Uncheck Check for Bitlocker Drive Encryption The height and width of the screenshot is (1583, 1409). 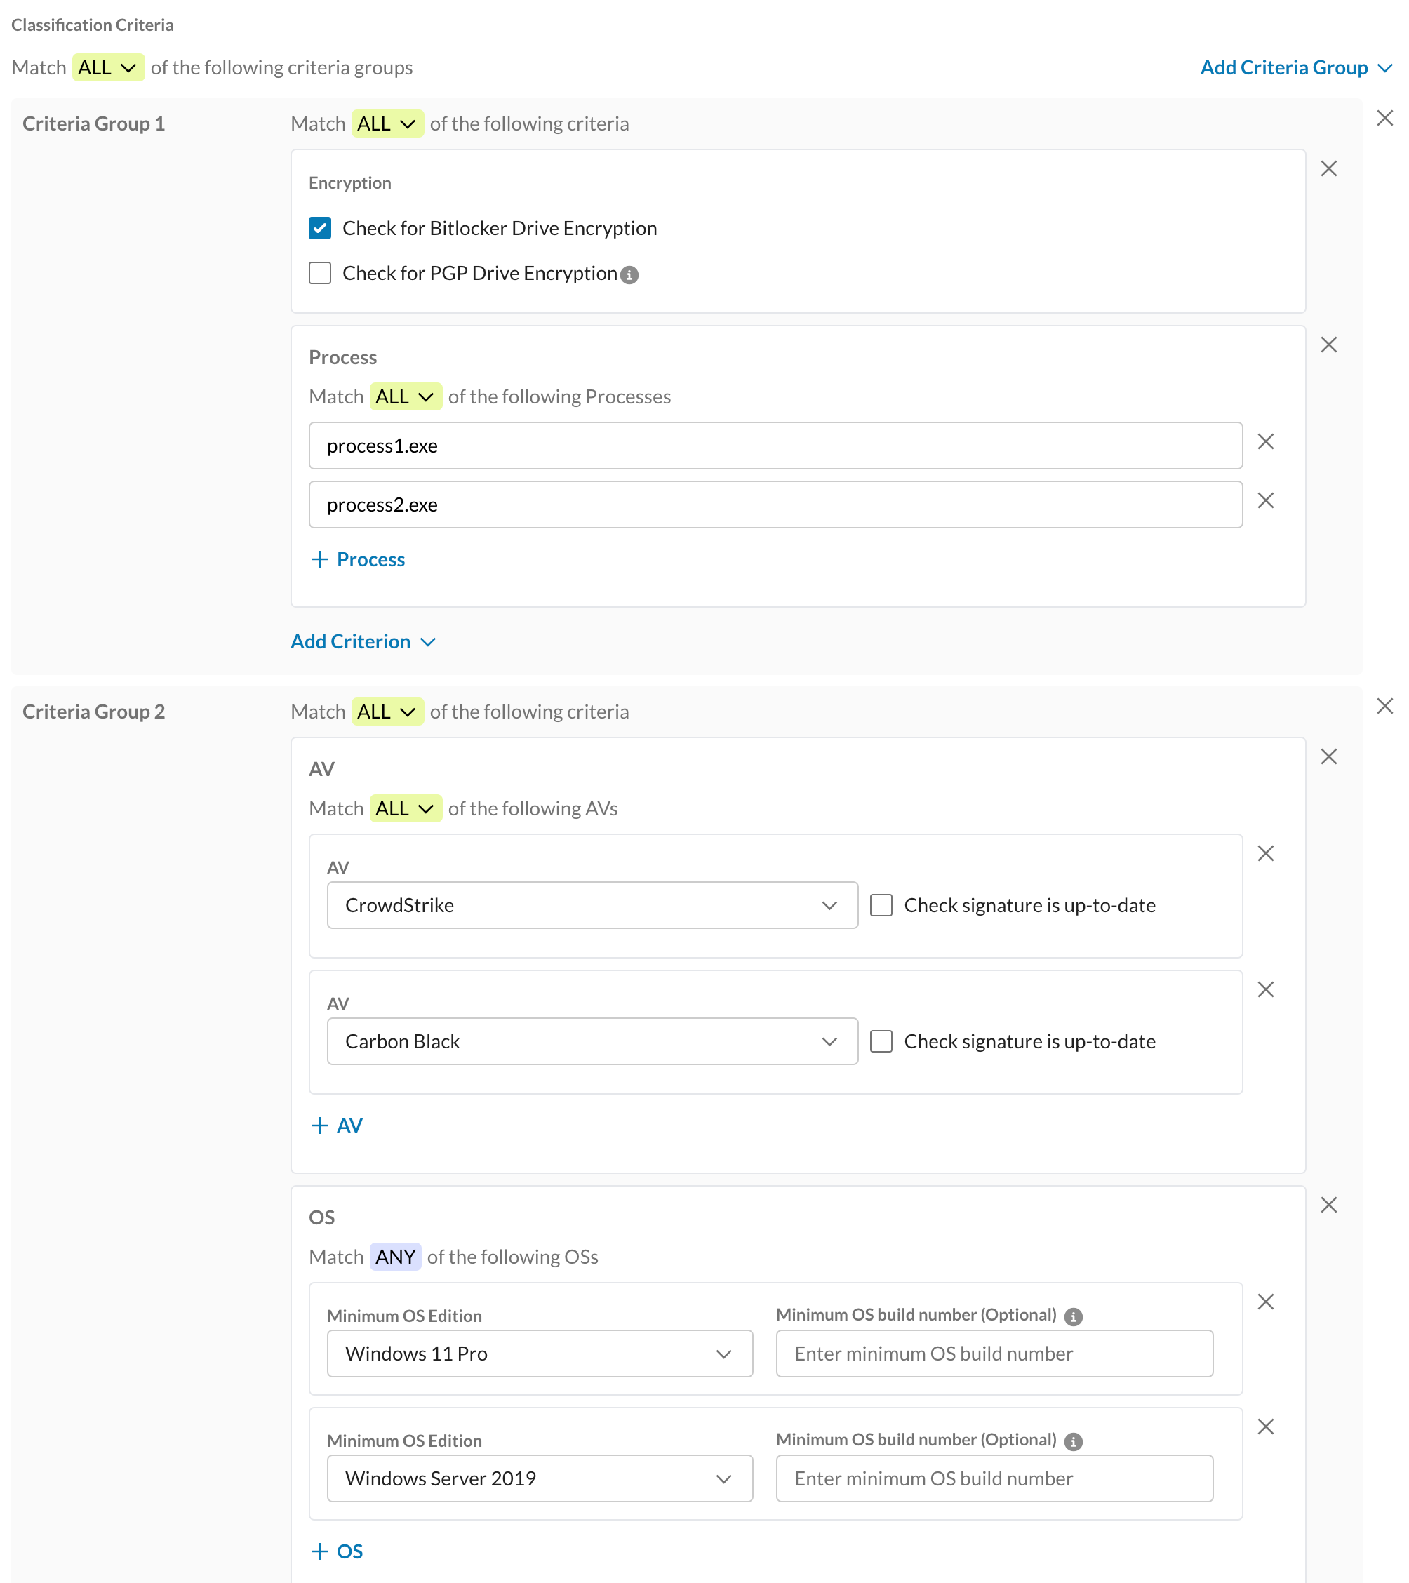[319, 227]
